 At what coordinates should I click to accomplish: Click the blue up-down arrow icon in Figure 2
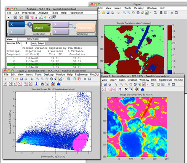tap(36, 84)
